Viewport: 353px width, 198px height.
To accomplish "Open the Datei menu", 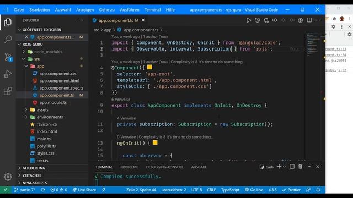I will pyautogui.click(x=19, y=10).
